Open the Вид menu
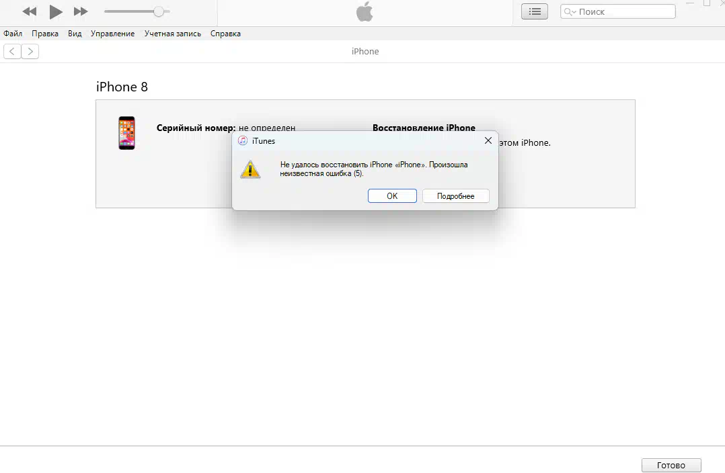 [x=75, y=34]
